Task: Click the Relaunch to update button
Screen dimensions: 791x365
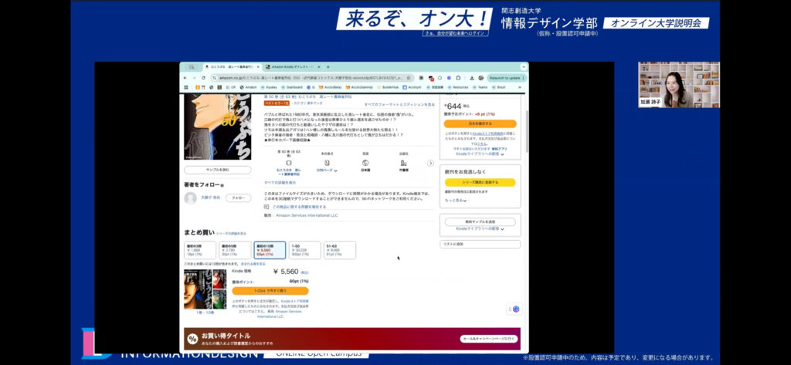Action: coord(506,78)
